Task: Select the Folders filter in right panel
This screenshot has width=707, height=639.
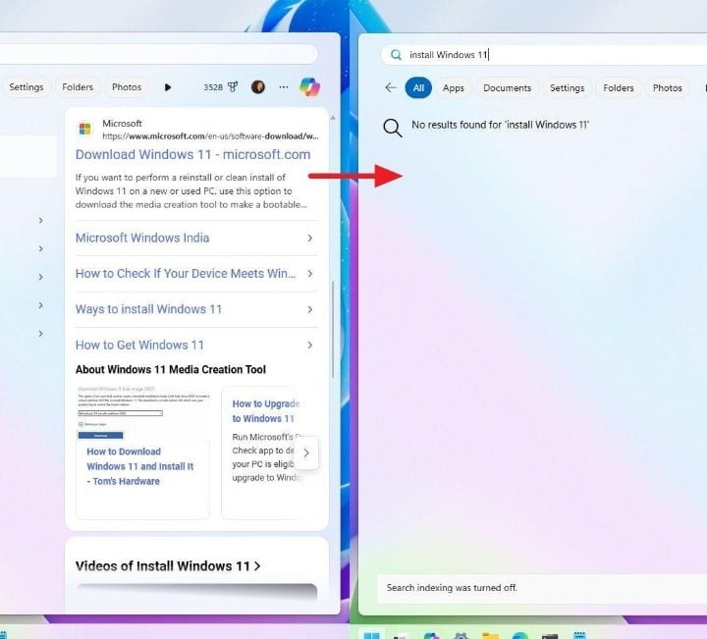Action: click(x=619, y=88)
